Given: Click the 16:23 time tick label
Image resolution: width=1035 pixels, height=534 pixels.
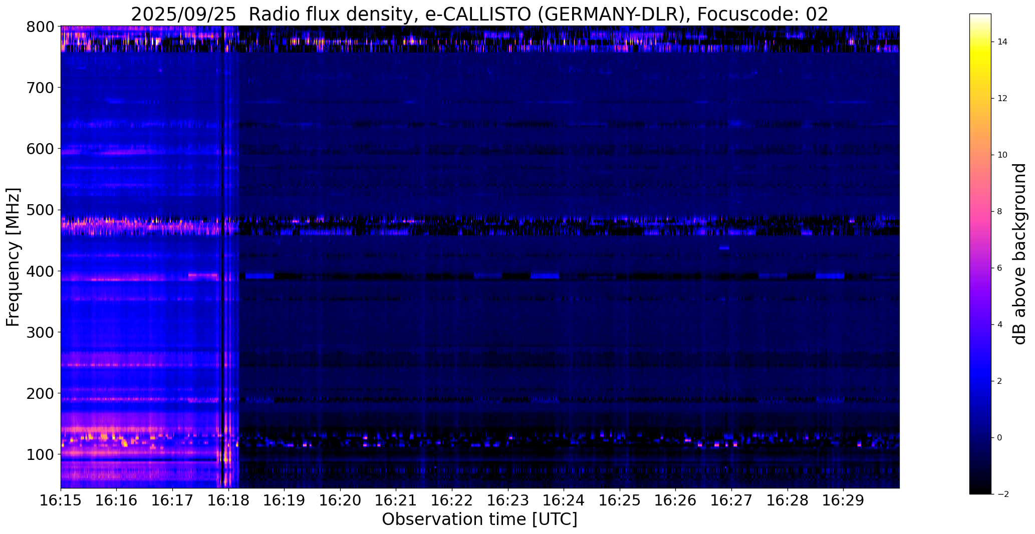Looking at the screenshot, I should point(508,500).
